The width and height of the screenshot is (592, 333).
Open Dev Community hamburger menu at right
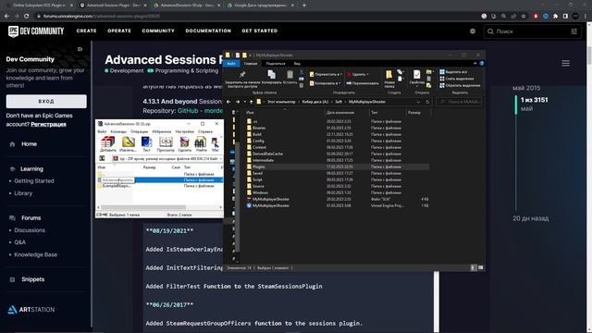pyautogui.click(x=565, y=64)
